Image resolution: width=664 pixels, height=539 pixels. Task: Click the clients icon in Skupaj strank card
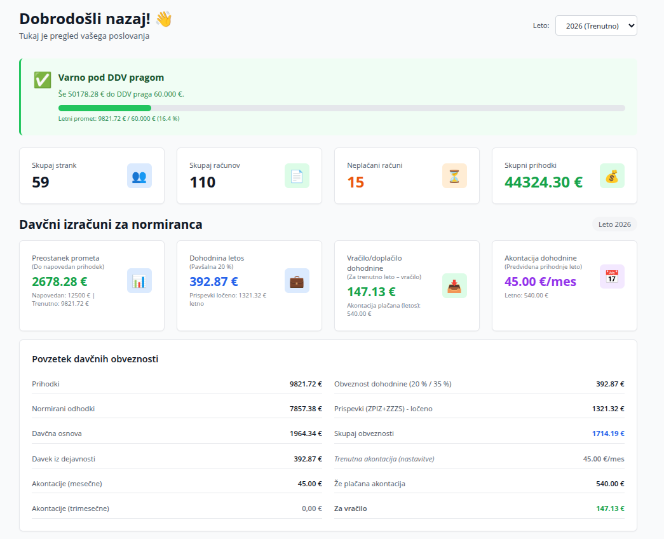tap(139, 176)
